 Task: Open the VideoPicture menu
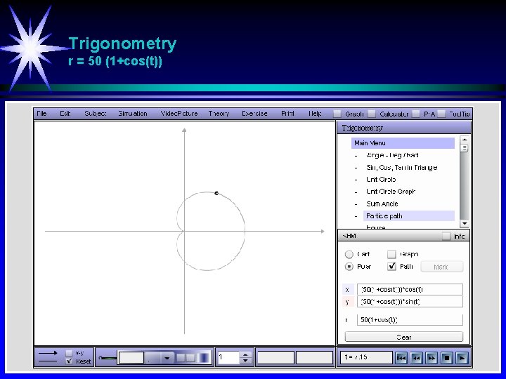pos(179,114)
